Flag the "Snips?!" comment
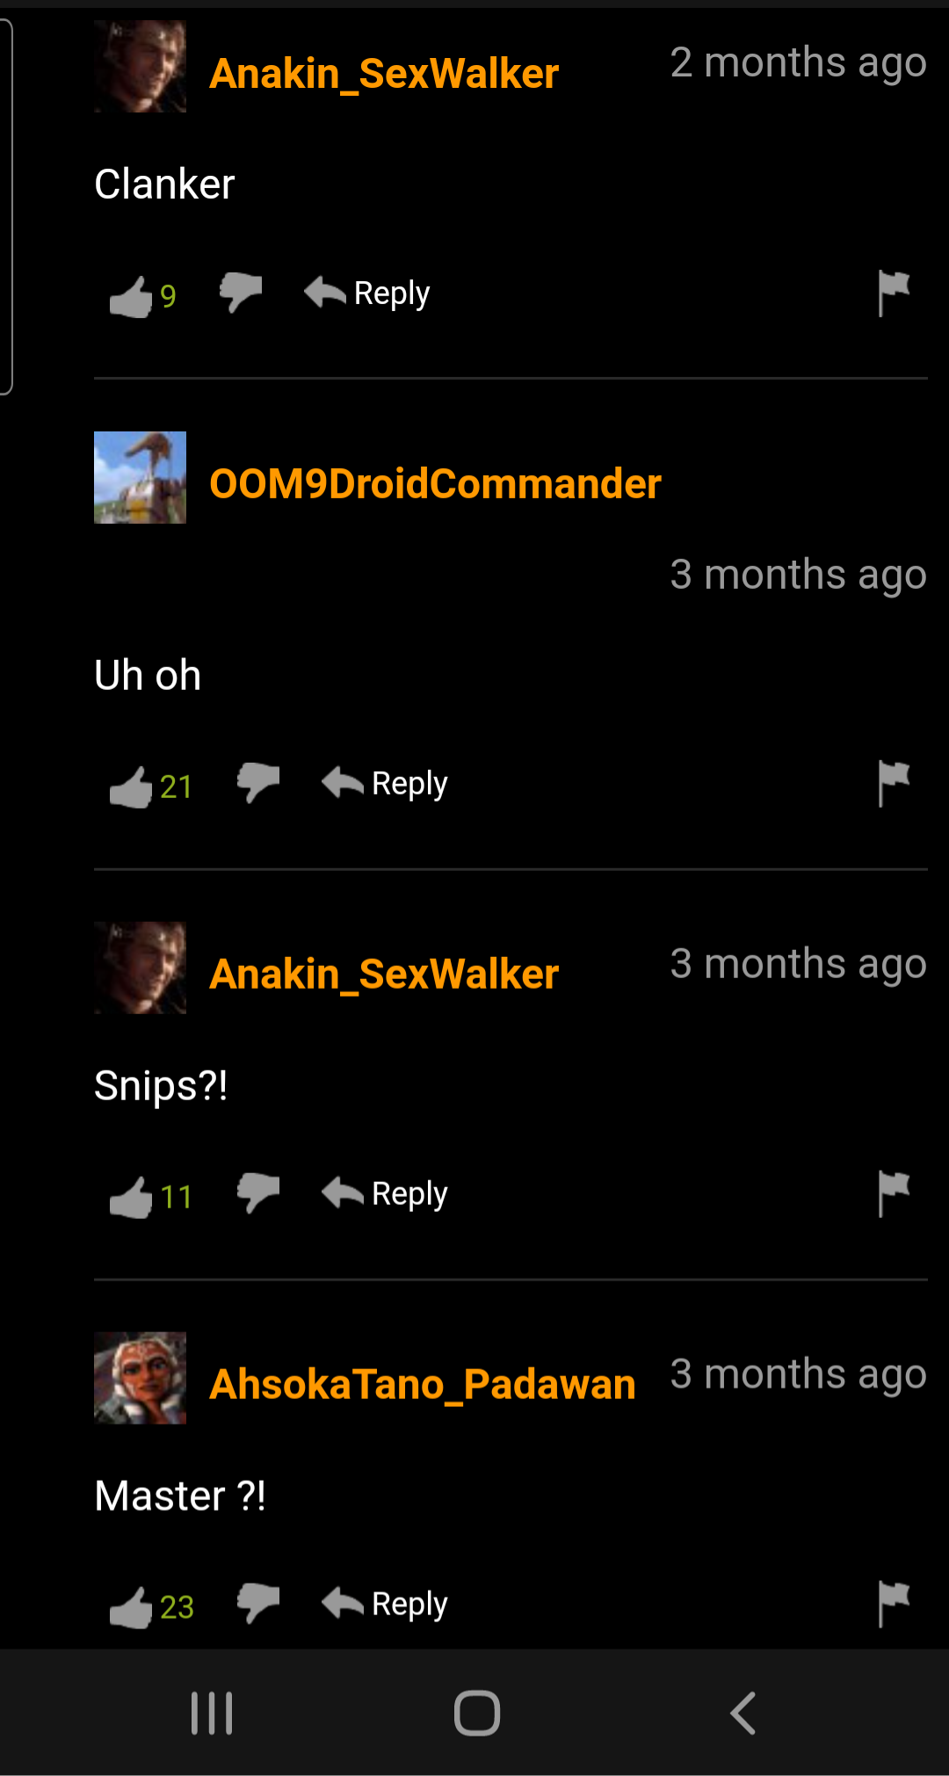 click(x=894, y=1193)
